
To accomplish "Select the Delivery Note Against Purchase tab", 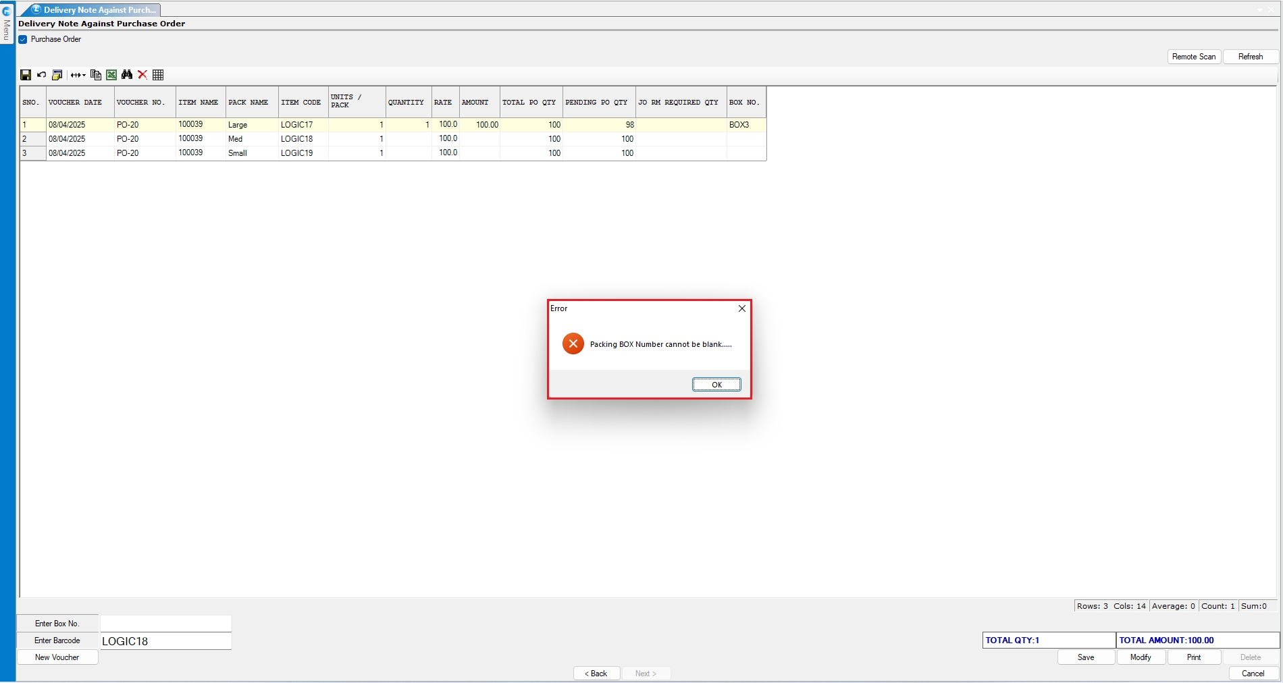I will [95, 10].
